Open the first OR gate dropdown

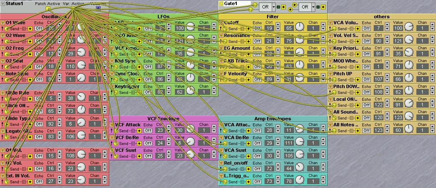[274, 7]
